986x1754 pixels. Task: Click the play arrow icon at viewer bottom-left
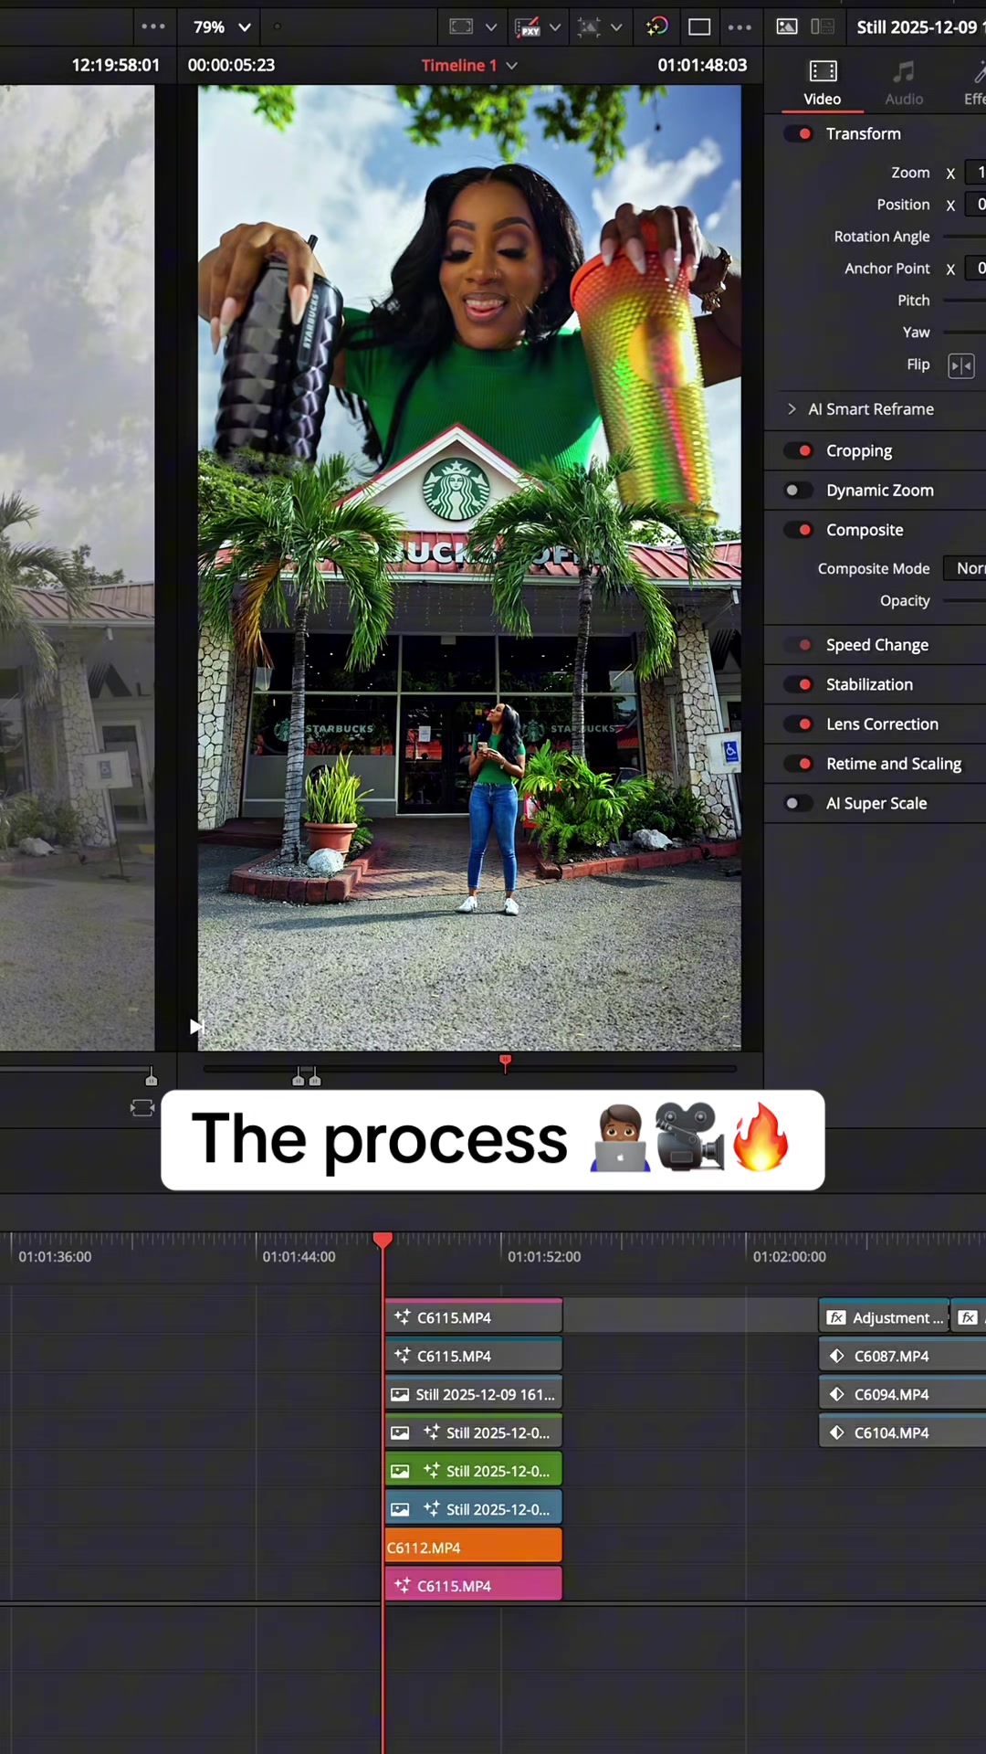[195, 1027]
